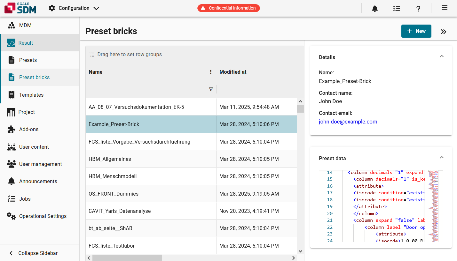Click the Modified at filter input
Screen dimensions: 457x261
261,89
